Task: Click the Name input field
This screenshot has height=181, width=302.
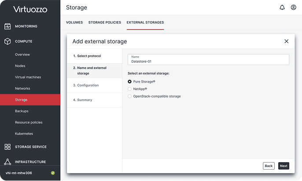Action: [x=208, y=60]
